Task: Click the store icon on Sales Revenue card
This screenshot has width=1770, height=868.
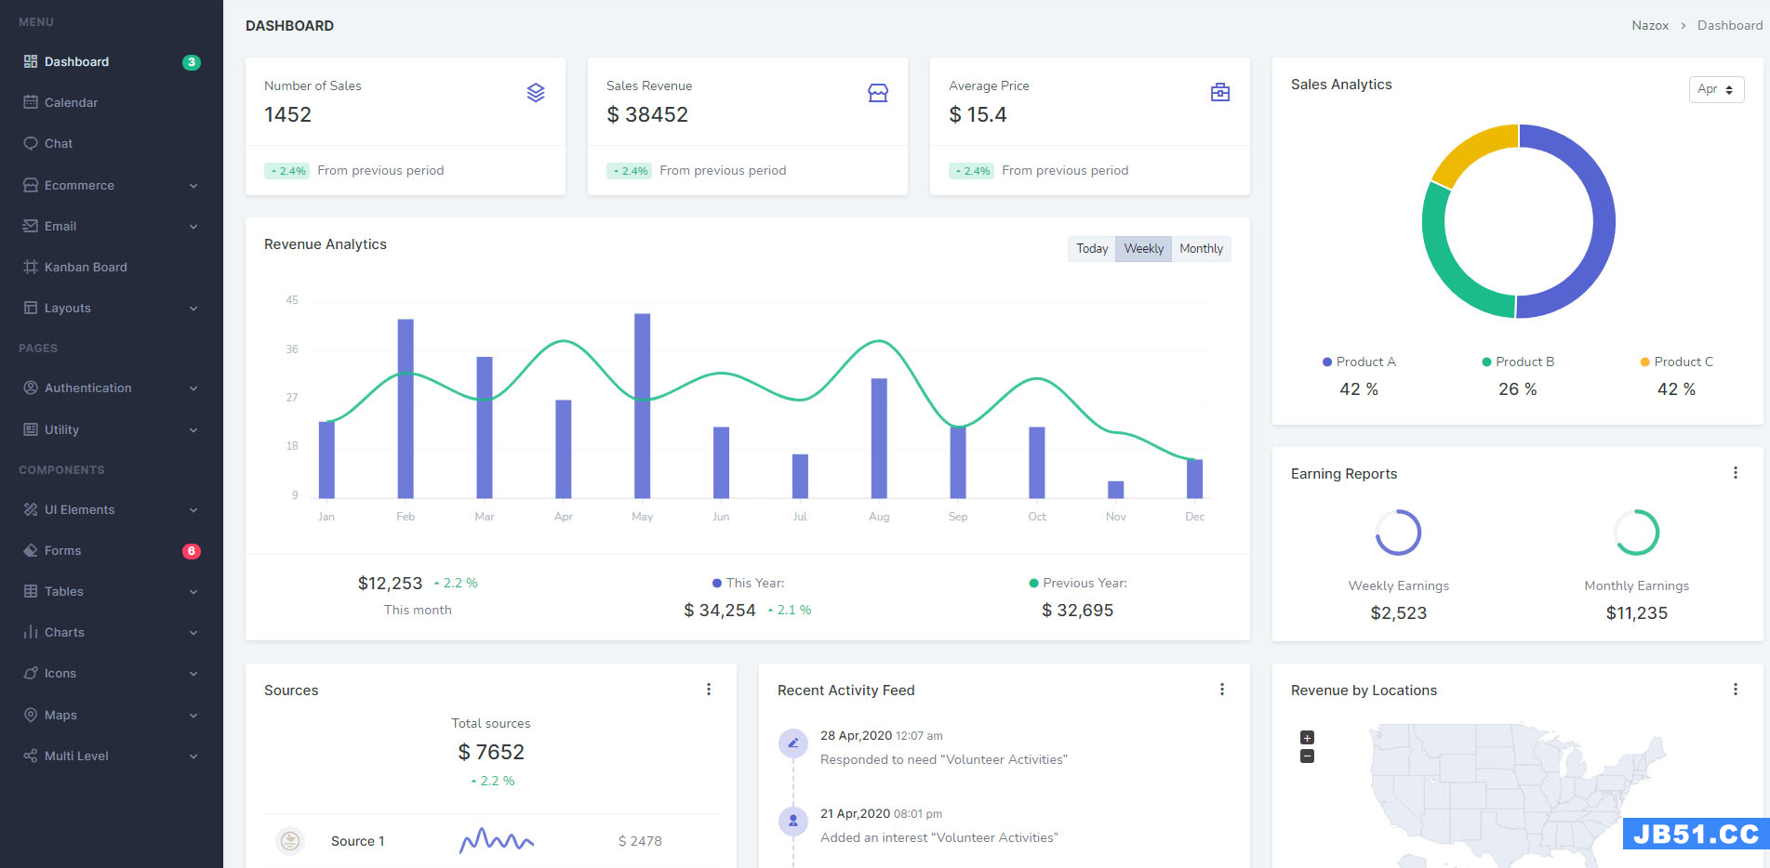Action: 878,93
